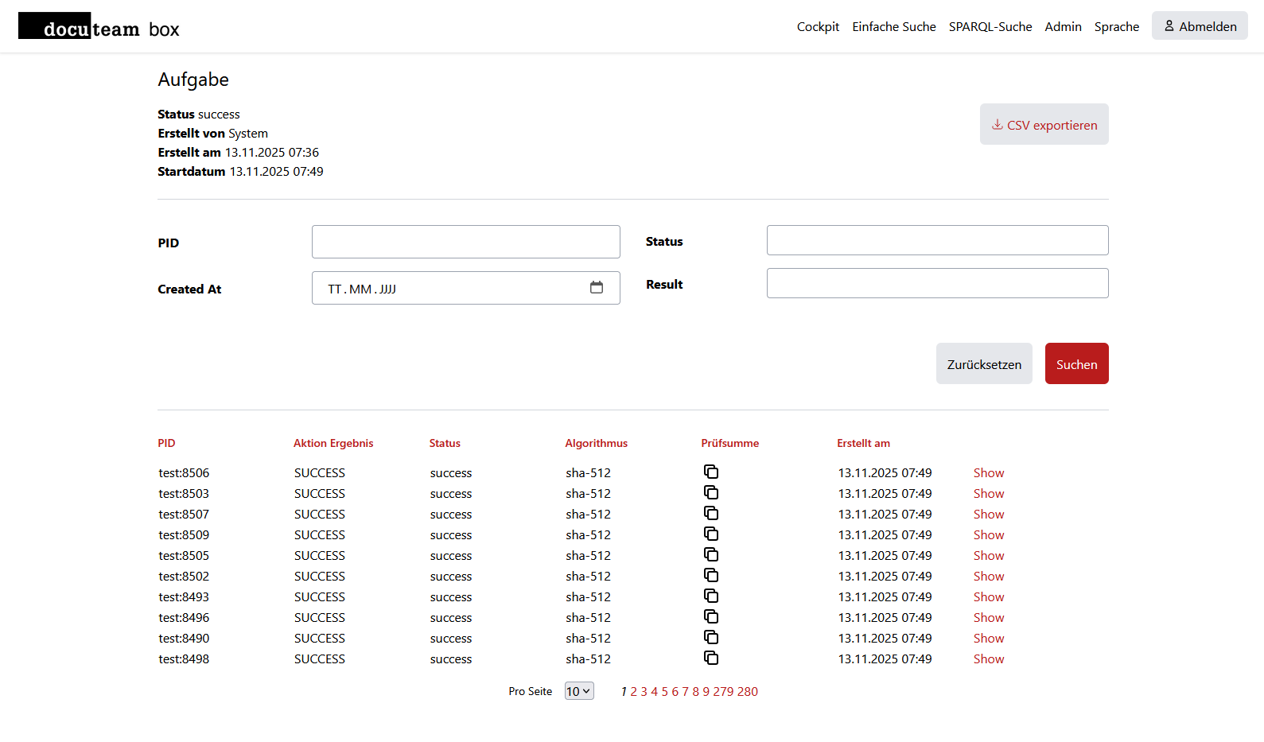
Task: Go to Cockpit in navigation
Action: pos(818,27)
